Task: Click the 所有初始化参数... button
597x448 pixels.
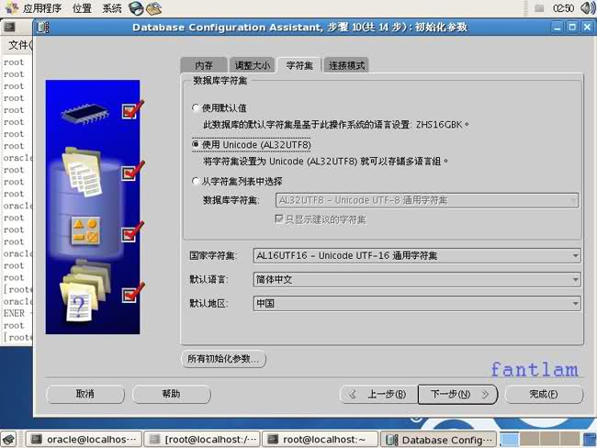Action: tap(223, 359)
